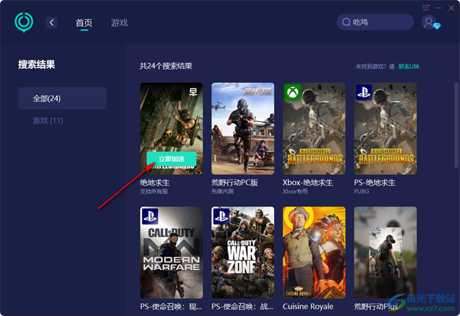Click the Xbox专用 subtitle

coord(295,192)
